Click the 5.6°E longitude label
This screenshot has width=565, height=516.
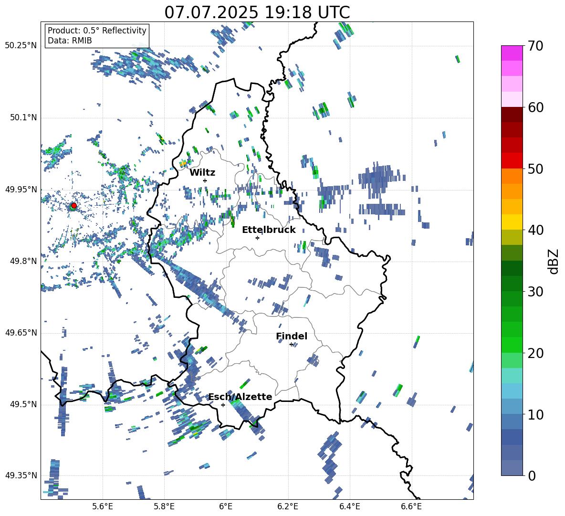coord(103,506)
